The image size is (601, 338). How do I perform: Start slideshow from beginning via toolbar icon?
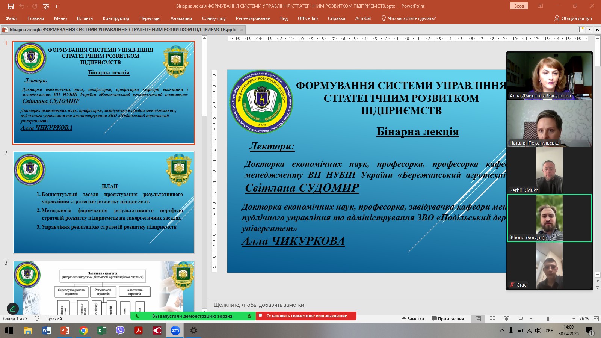pos(46,6)
